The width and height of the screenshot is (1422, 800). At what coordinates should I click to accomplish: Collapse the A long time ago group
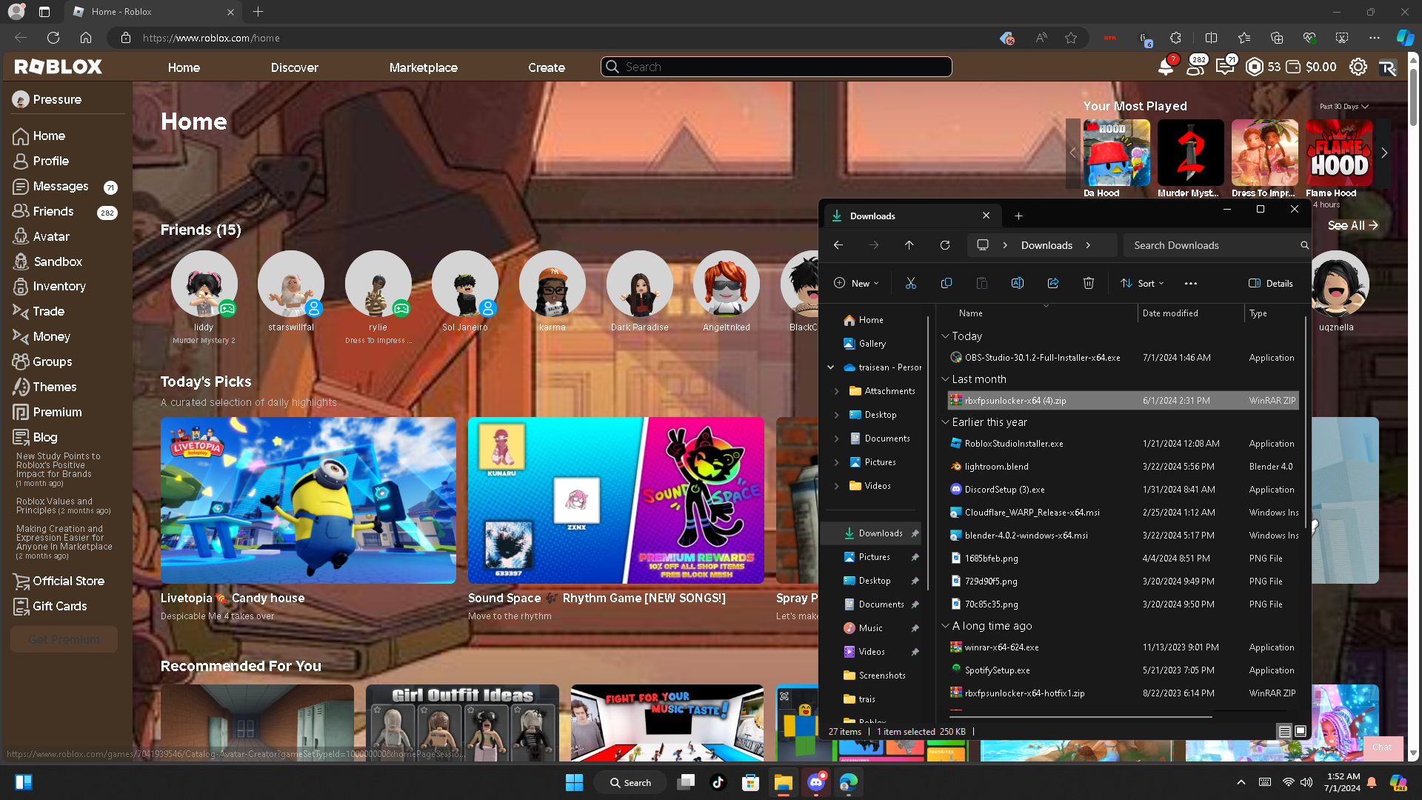[x=945, y=626]
